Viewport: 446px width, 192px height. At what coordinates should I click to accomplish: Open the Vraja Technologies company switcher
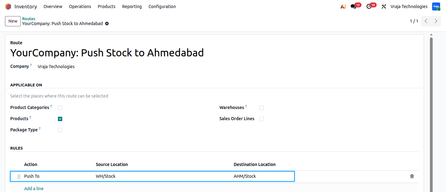(x=409, y=7)
